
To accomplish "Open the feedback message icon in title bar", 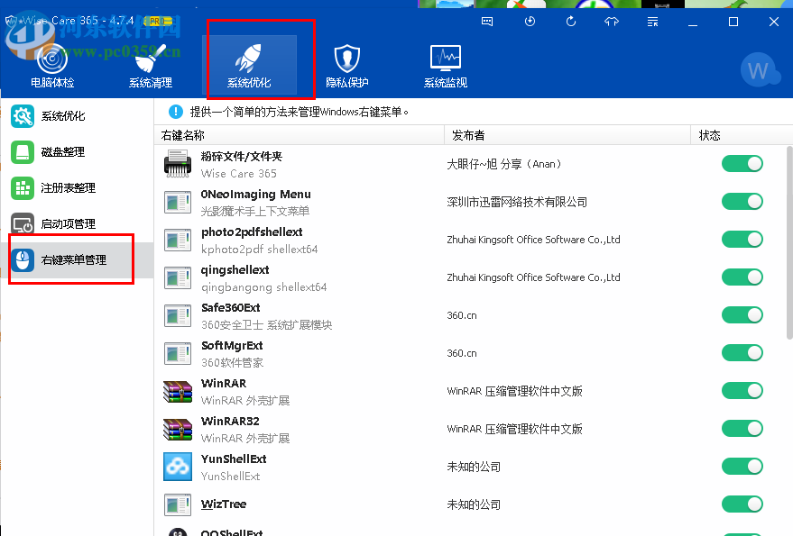I will (x=487, y=22).
